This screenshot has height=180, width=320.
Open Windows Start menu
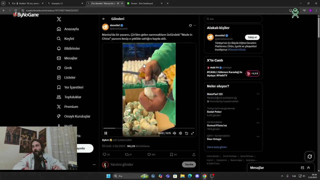pos(108,176)
